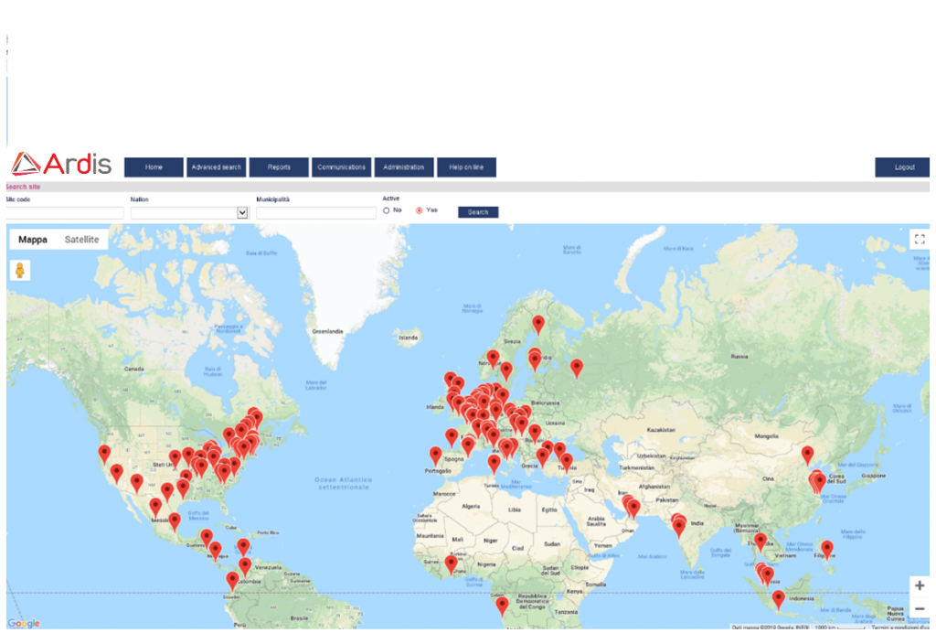
Task: Click the marker in the Philippines
Action: point(827,550)
